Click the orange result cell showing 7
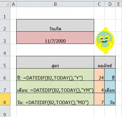This screenshot has width=122, height=117. 99,99
